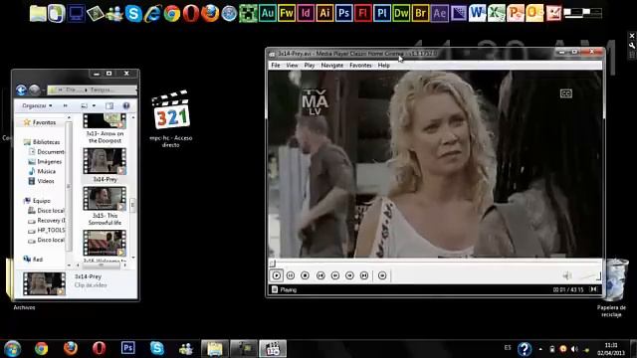Viewport: 637px width, 358px height.
Task: Stop playback in Media Player Classic
Action: click(306, 275)
